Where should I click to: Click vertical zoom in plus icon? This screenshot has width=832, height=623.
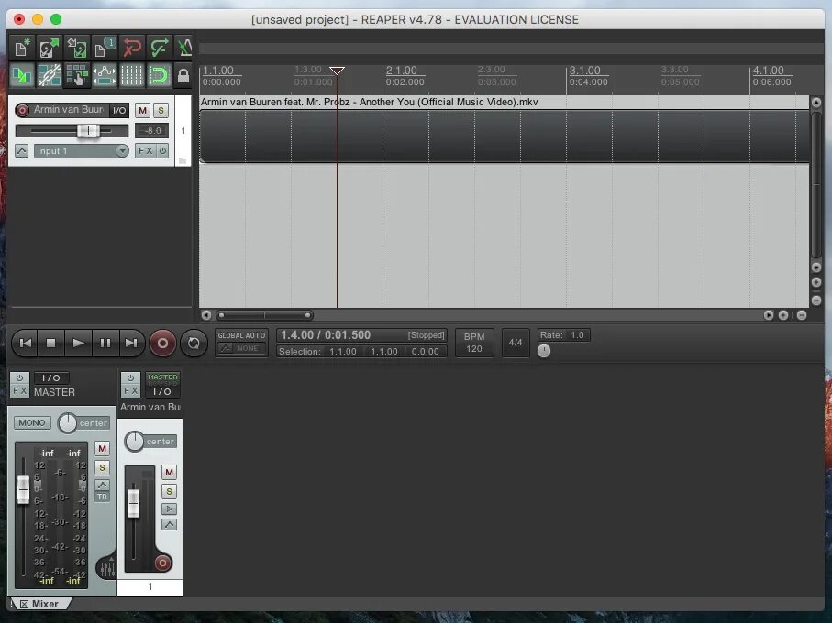point(816,282)
